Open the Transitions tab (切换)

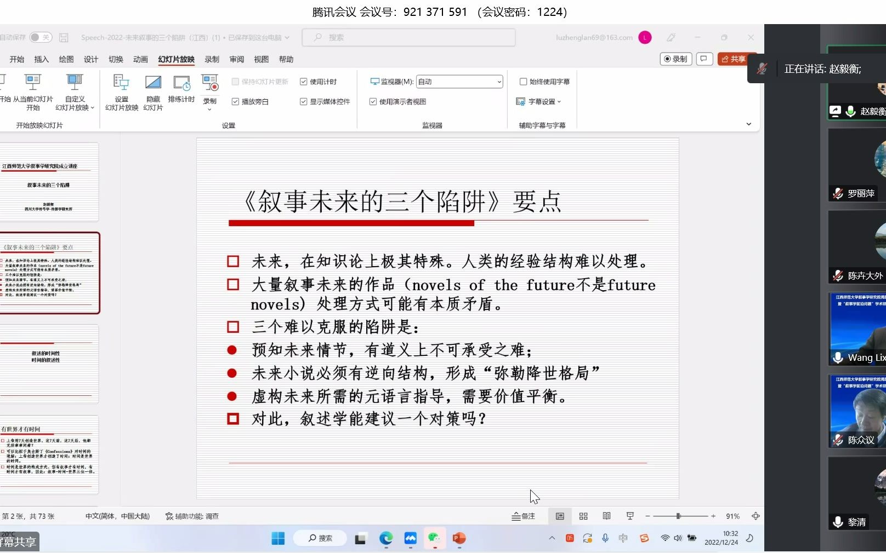click(116, 59)
